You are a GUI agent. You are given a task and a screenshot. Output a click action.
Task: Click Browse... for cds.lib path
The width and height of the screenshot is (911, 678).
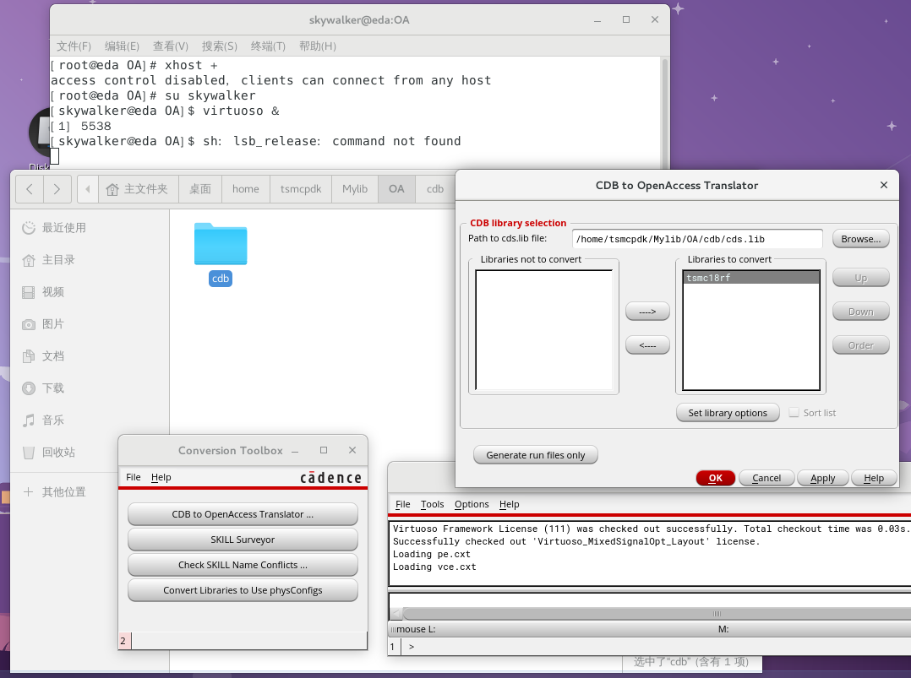pyautogui.click(x=860, y=239)
